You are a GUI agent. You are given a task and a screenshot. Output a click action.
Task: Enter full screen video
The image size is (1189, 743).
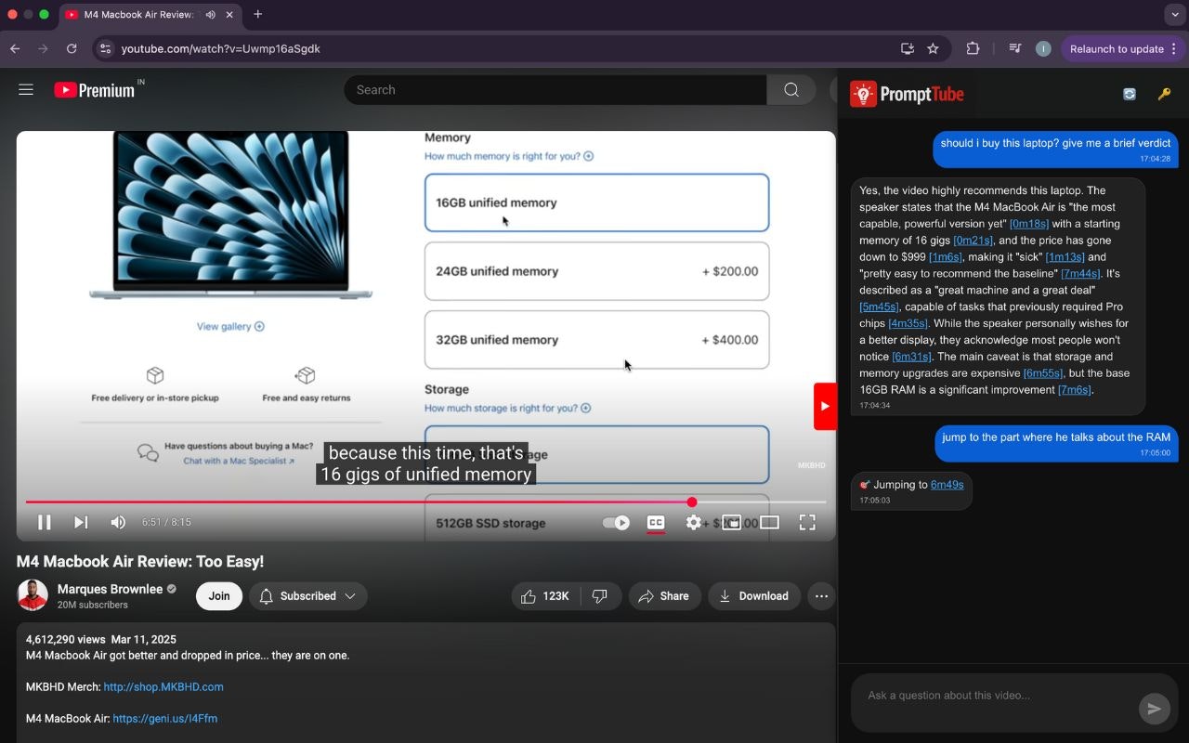click(x=807, y=522)
